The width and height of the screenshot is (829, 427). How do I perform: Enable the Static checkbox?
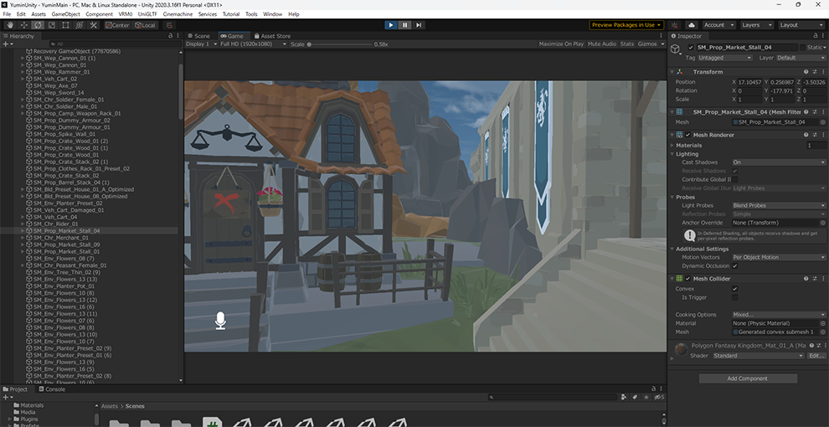(x=802, y=48)
